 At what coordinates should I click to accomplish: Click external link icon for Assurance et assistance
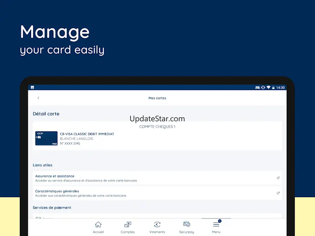[x=278, y=178]
